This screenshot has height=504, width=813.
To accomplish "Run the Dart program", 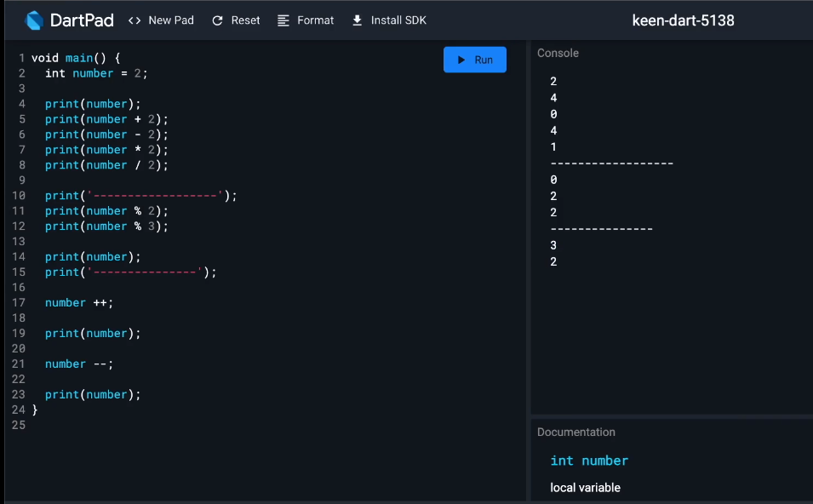I will tap(475, 60).
